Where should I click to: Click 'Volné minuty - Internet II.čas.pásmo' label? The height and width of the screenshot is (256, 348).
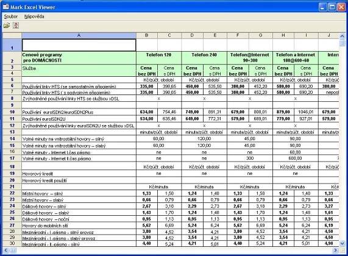(x=56, y=158)
